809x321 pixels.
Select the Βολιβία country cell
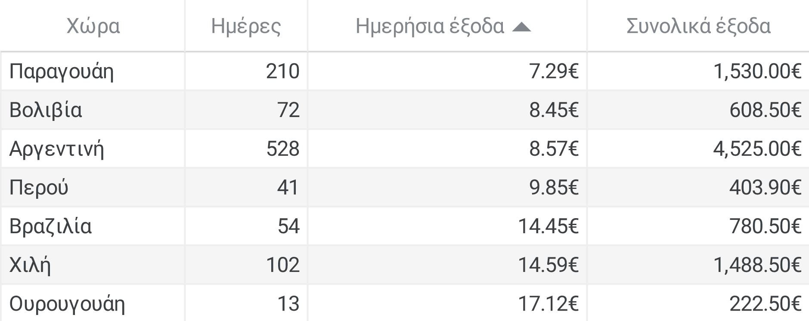coord(46,110)
